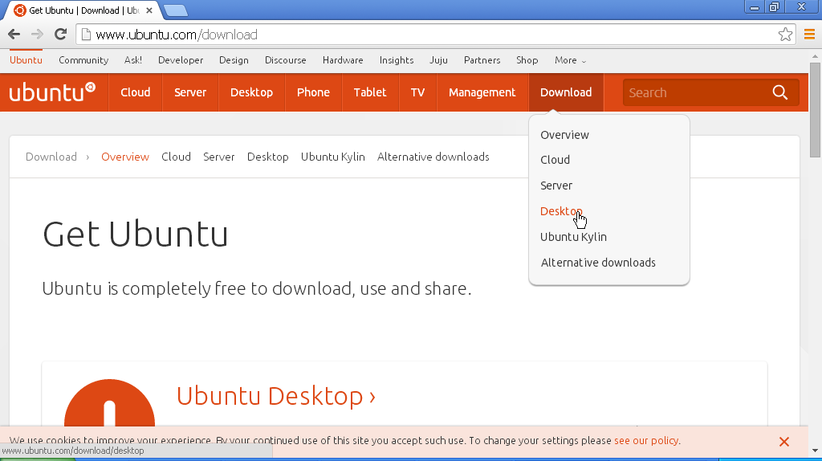
Task: Go to the Partners link
Action: pyautogui.click(x=482, y=60)
